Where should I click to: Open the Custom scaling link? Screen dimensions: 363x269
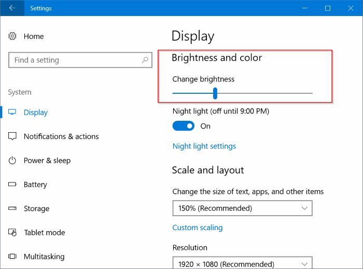click(198, 228)
